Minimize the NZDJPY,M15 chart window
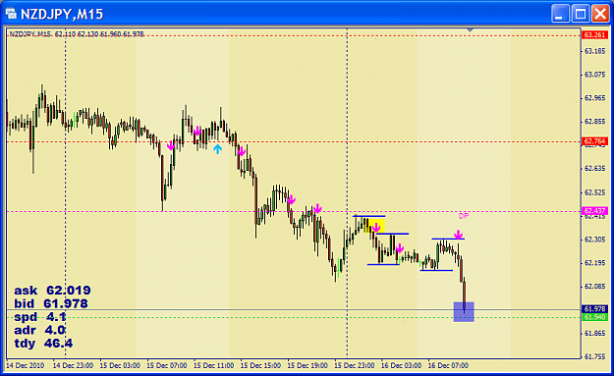614x376 pixels. pos(560,14)
